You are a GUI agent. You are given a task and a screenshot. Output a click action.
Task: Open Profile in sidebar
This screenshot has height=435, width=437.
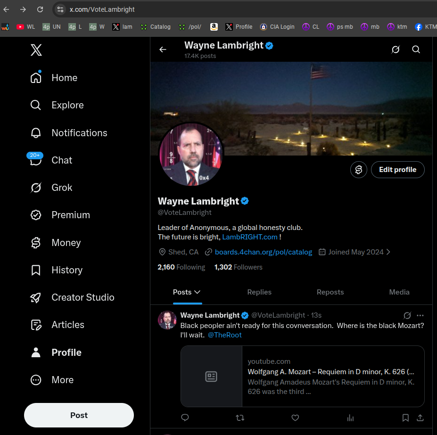(x=56, y=353)
